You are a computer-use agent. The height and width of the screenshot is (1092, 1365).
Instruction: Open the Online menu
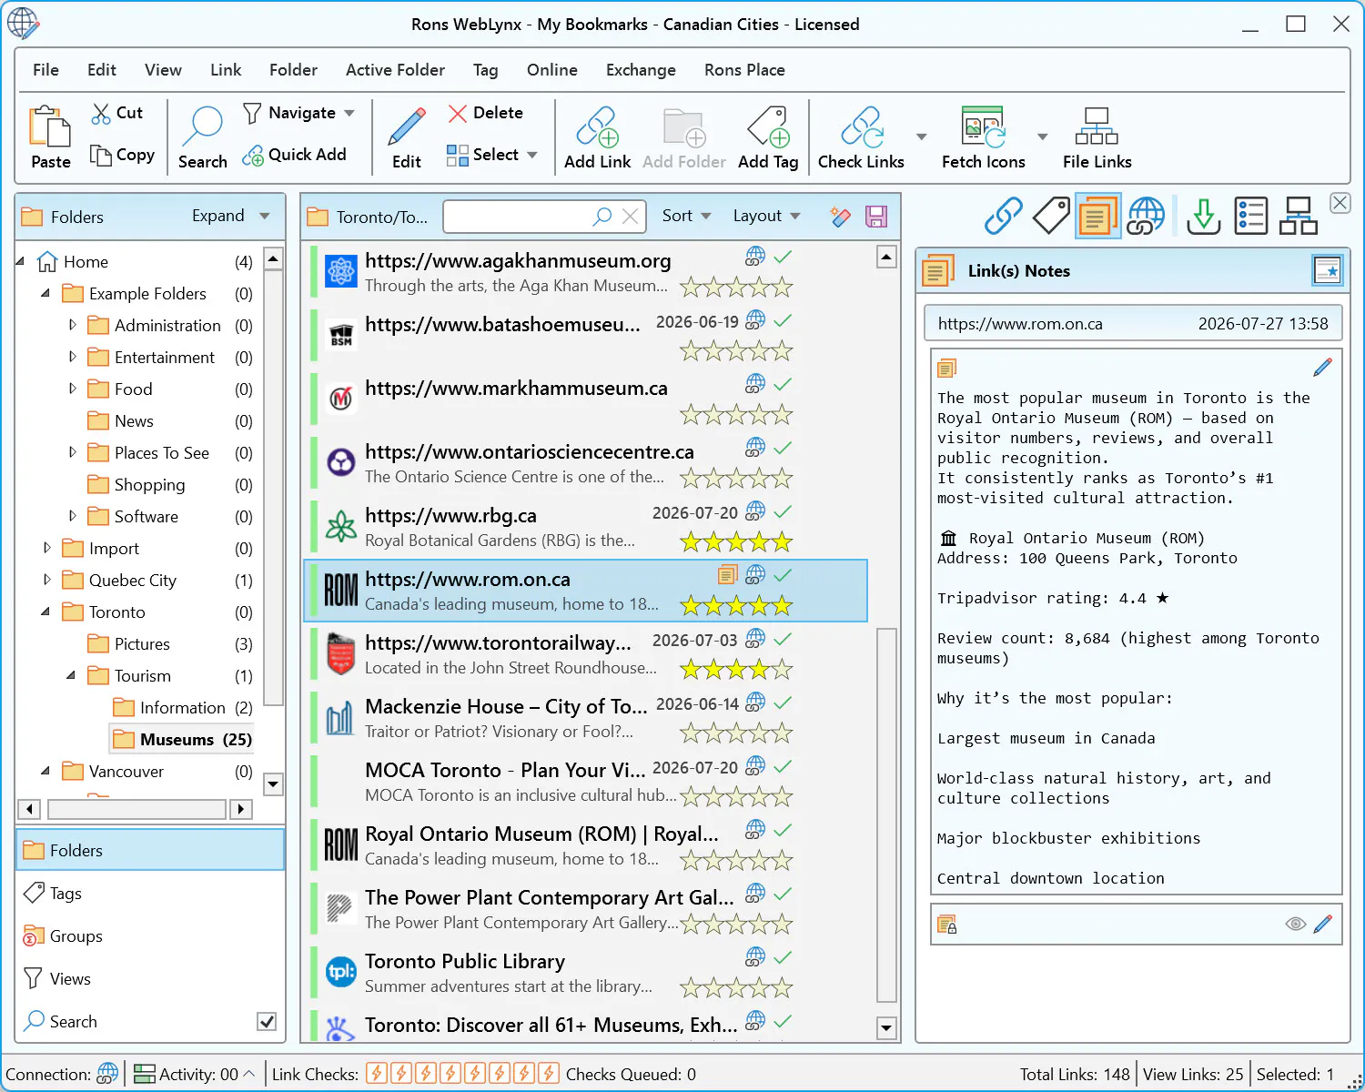(551, 70)
